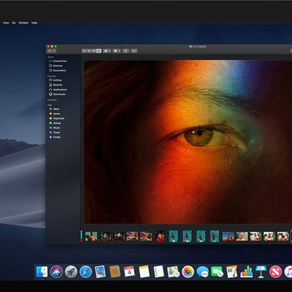This screenshot has width=292, height=292.
Task: Launch Siri from the Dock
Action: [56, 272]
